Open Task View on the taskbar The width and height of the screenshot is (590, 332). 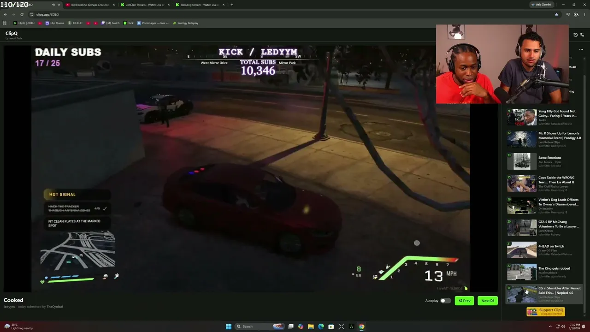(x=290, y=326)
